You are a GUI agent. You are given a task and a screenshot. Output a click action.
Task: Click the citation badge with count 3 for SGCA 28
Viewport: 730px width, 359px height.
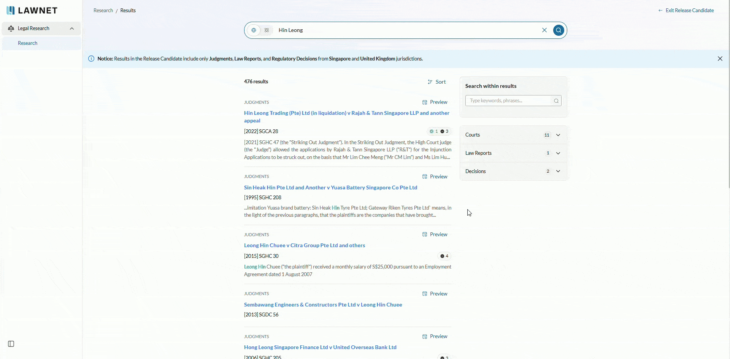coord(444,131)
